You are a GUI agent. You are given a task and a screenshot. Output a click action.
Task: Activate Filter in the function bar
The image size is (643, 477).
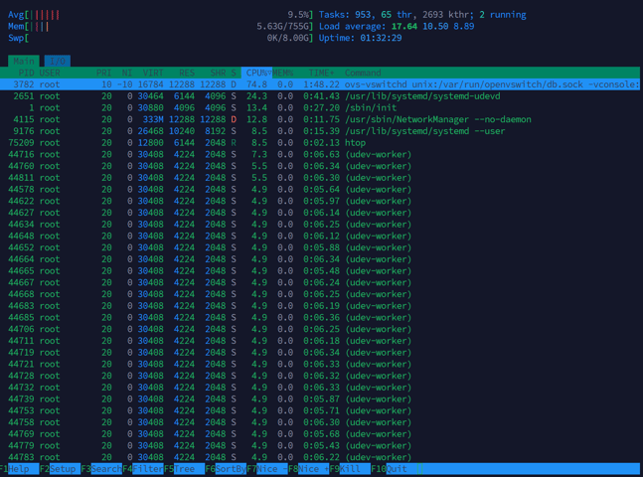pos(143,469)
